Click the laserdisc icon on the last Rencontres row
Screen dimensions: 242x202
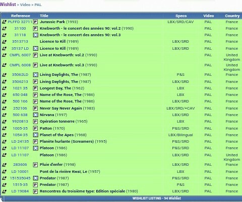point(5,191)
